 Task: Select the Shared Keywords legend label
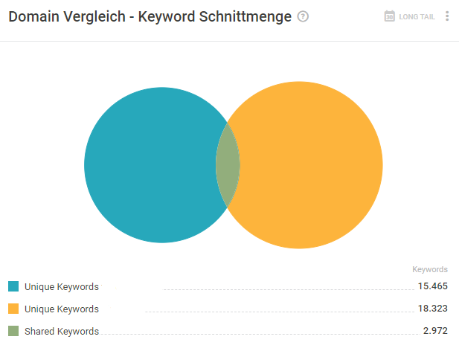coord(62,332)
